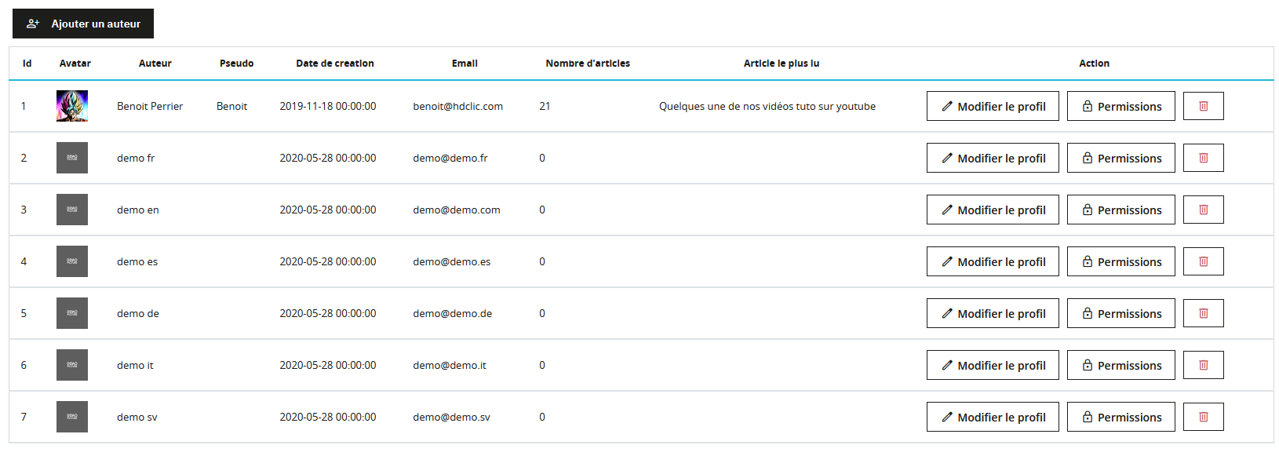Viewport: 1279px width, 456px height.
Task: Select email benoit@hdclic.com
Action: coord(458,106)
